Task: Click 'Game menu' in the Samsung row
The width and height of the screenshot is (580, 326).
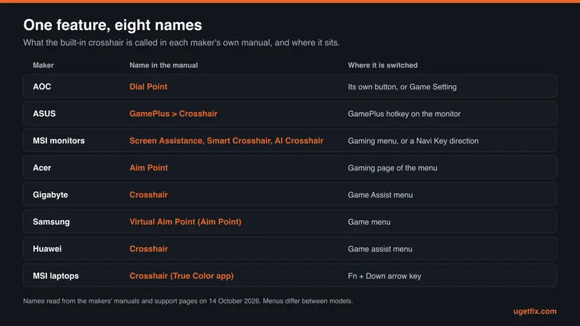Action: 369,222
